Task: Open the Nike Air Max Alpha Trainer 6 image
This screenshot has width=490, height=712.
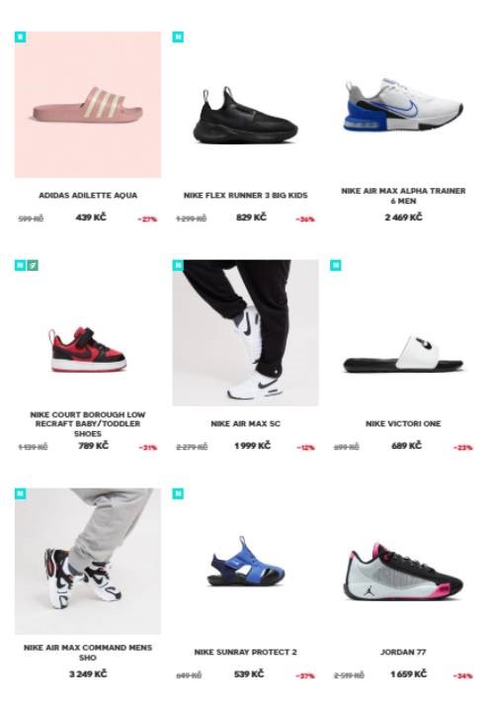Action: point(403,105)
